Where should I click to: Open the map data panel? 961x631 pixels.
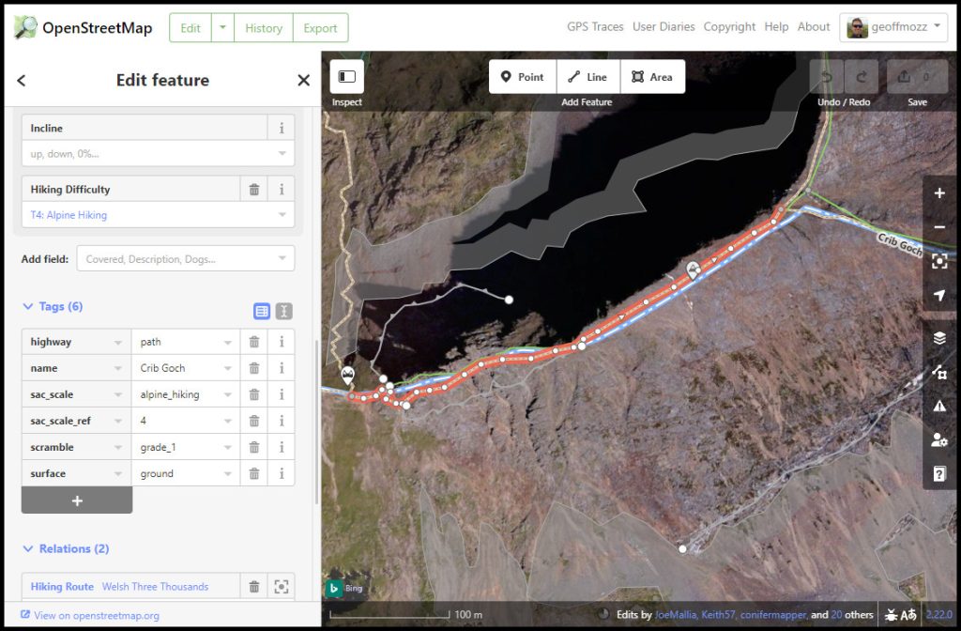[939, 372]
